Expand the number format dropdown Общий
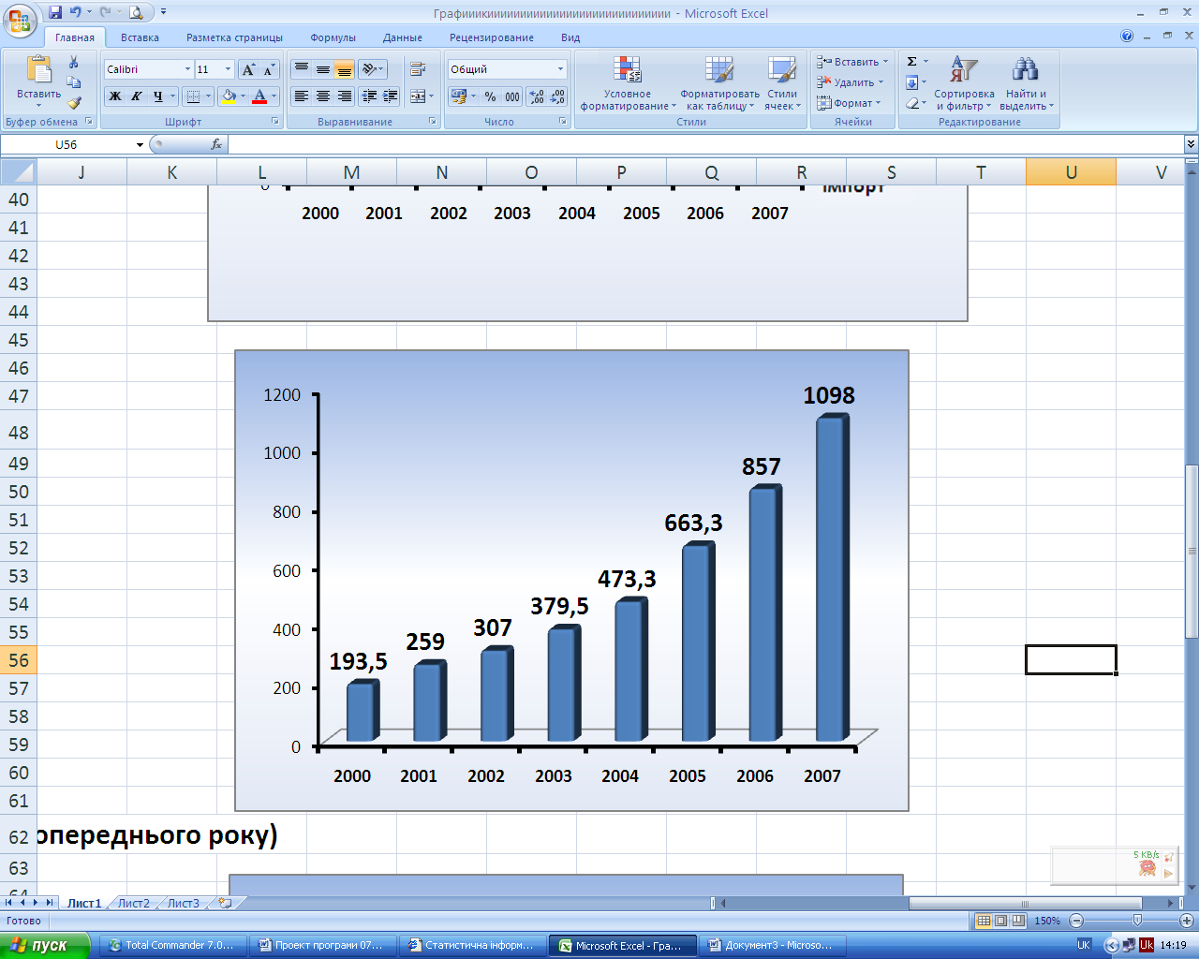This screenshot has height=959, width=1199. click(x=560, y=69)
